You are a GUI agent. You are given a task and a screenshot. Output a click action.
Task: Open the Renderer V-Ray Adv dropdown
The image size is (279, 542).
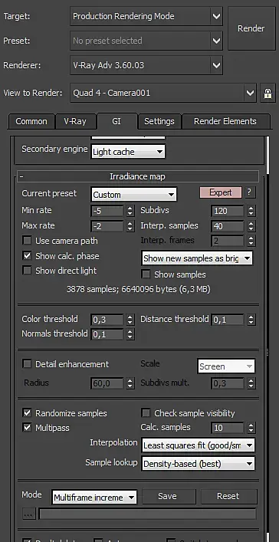(146, 65)
